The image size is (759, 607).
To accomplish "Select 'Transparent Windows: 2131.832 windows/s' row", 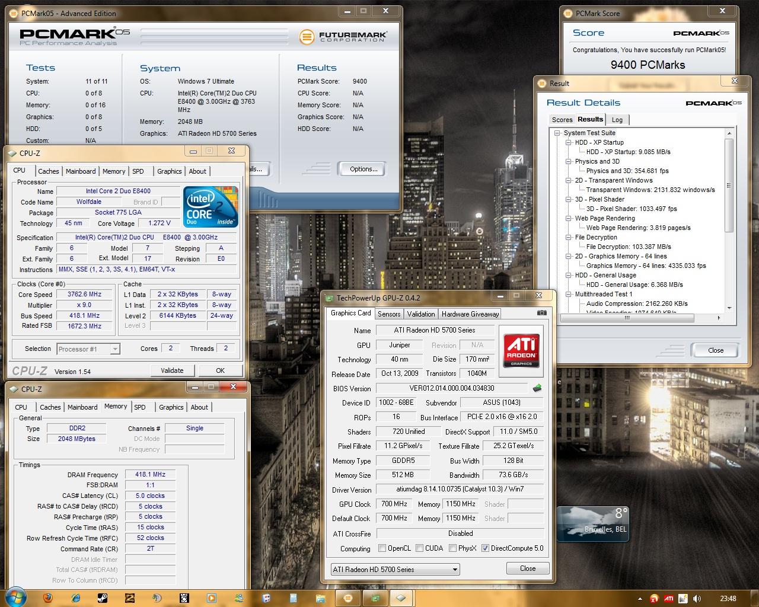I will pyautogui.click(x=650, y=190).
